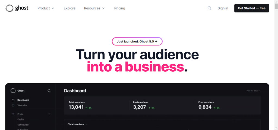Click the View site layout icon
Viewport: 278px width, 130px height.
pyautogui.click(x=13, y=105)
